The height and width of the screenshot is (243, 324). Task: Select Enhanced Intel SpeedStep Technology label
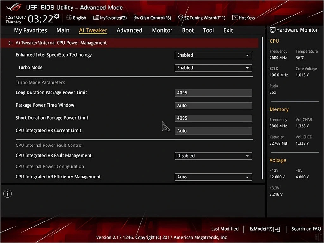[x=54, y=55]
